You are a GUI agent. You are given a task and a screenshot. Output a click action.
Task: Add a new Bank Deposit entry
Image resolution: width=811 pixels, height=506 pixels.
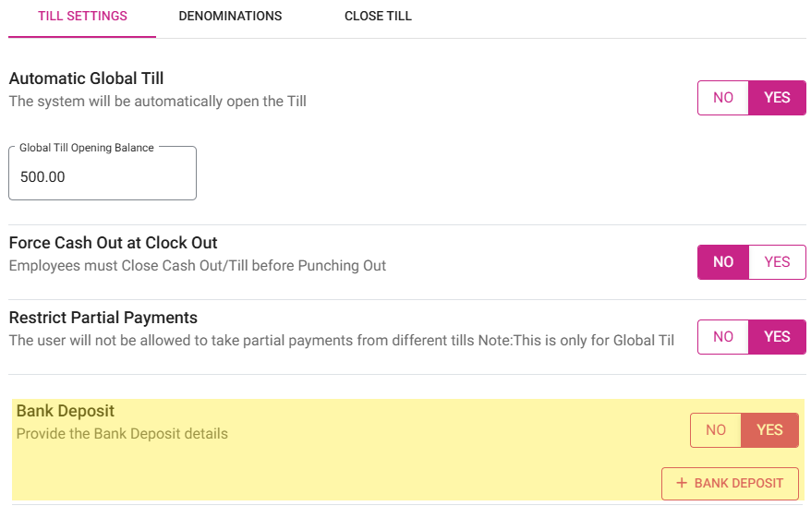click(x=730, y=483)
